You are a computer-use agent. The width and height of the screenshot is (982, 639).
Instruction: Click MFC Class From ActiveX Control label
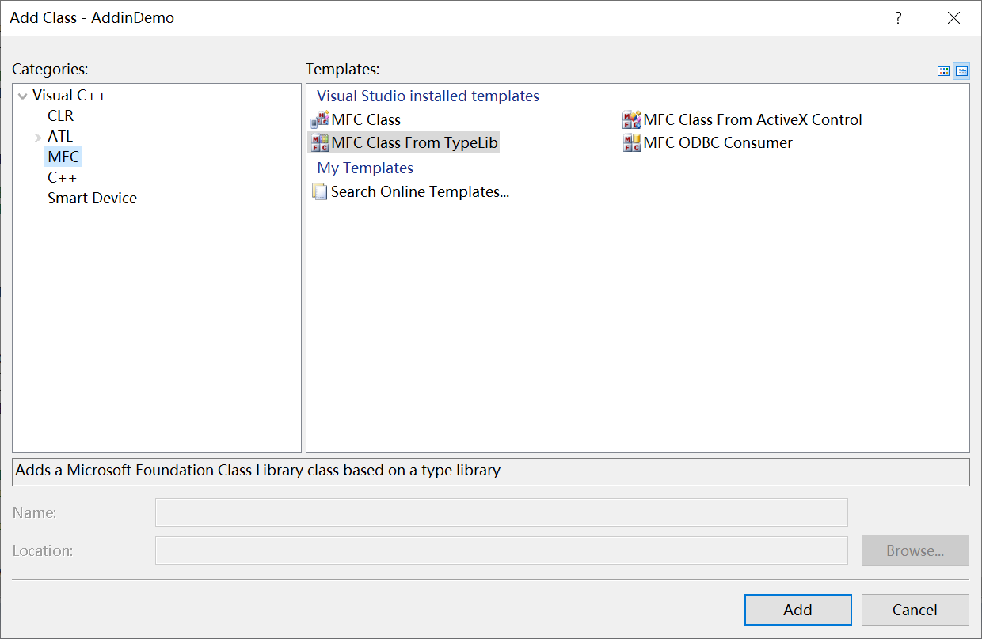[x=752, y=120]
